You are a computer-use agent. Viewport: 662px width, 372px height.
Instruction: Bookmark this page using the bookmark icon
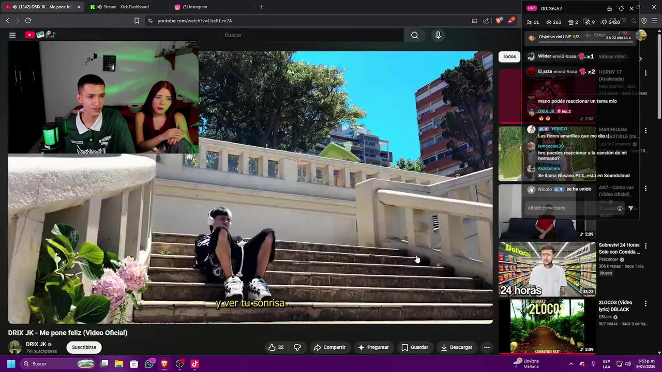[x=137, y=21]
